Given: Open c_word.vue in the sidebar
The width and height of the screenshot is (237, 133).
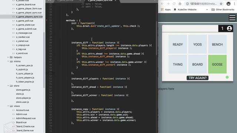Looking at the screenshot, I should point(22,53).
